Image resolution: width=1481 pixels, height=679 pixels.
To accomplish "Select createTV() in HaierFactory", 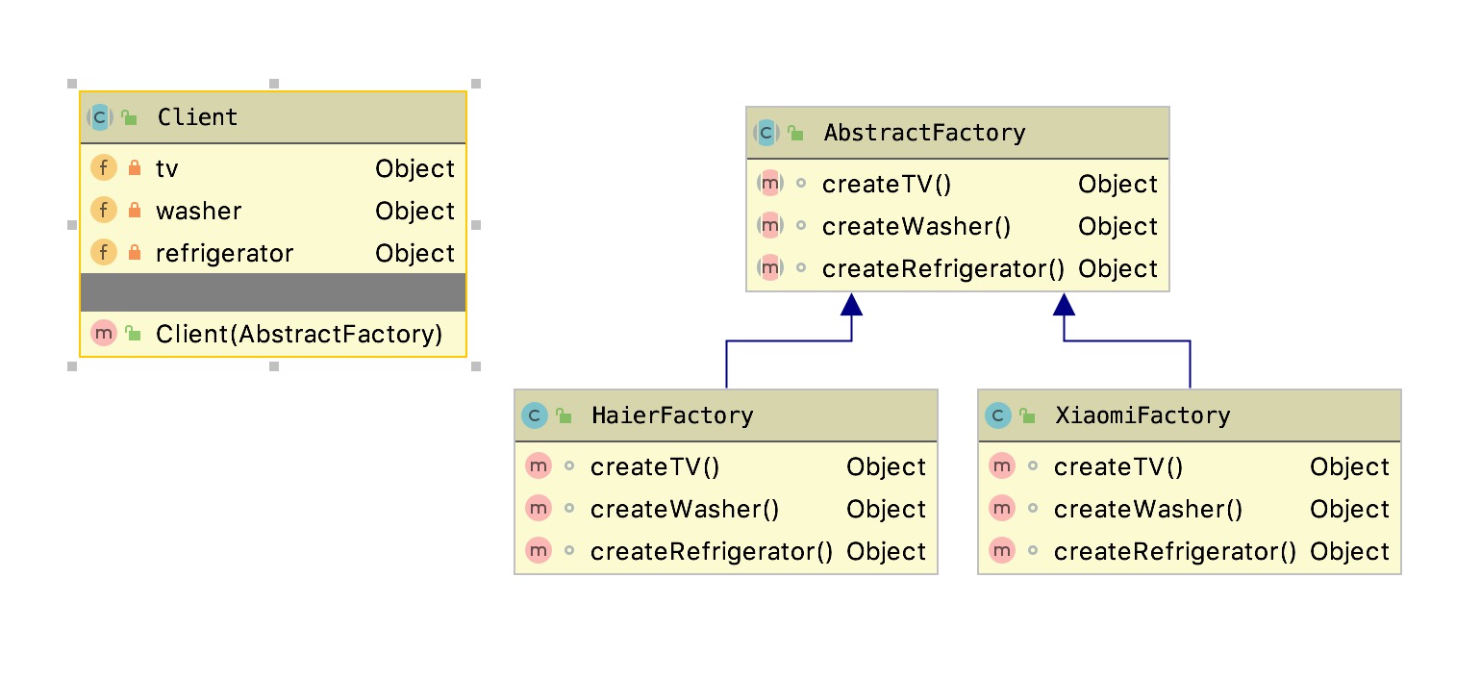I will coord(655,466).
